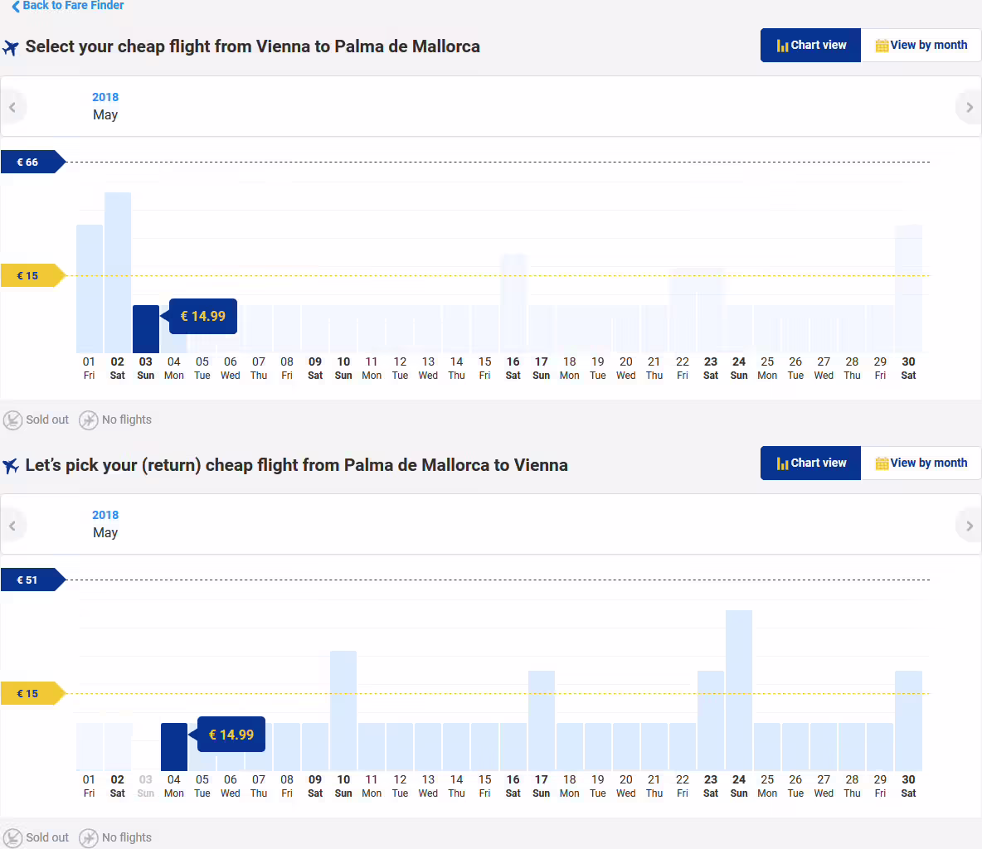This screenshot has height=849, width=982.
Task: Go to next month in outbound chart
Action: pyautogui.click(x=969, y=108)
